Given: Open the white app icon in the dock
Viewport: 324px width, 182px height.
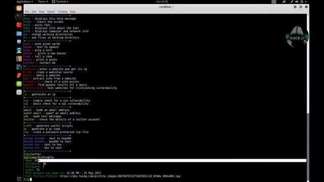Looking at the screenshot, I should coord(19,92).
